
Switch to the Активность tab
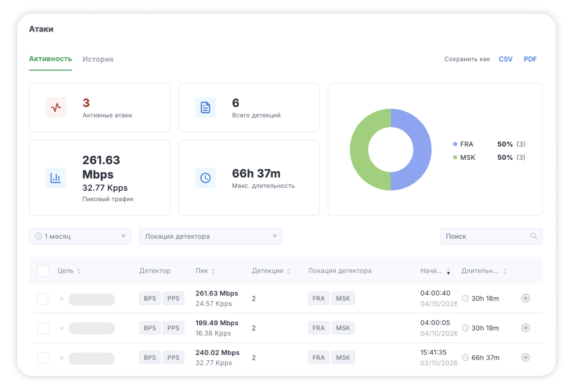coord(50,59)
